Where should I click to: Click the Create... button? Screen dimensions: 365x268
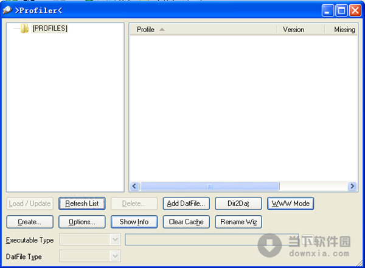coord(30,222)
